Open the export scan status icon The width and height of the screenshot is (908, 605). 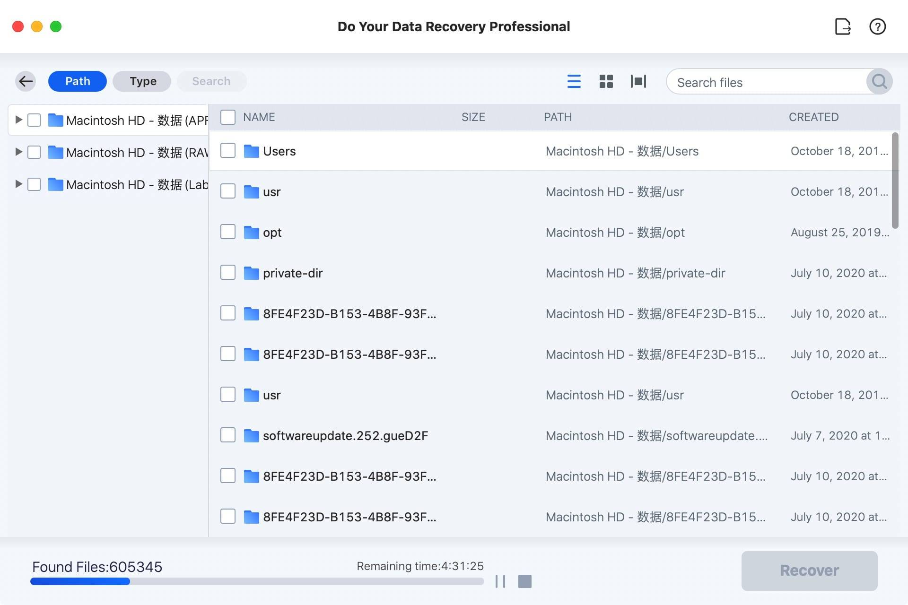(843, 26)
